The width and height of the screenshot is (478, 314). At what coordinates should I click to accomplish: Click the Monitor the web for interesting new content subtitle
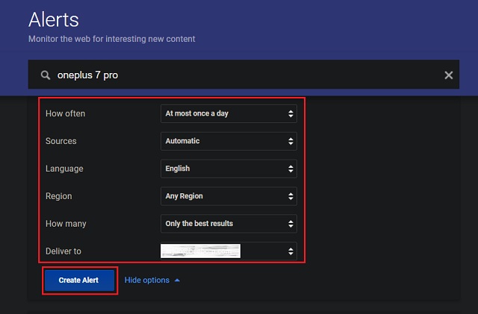point(111,39)
